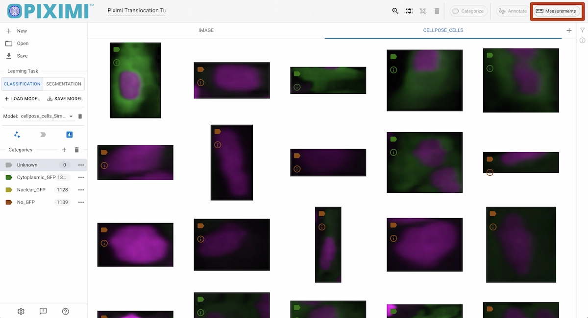Add a new category with plus icon
Image resolution: width=588 pixels, height=318 pixels.
point(64,150)
